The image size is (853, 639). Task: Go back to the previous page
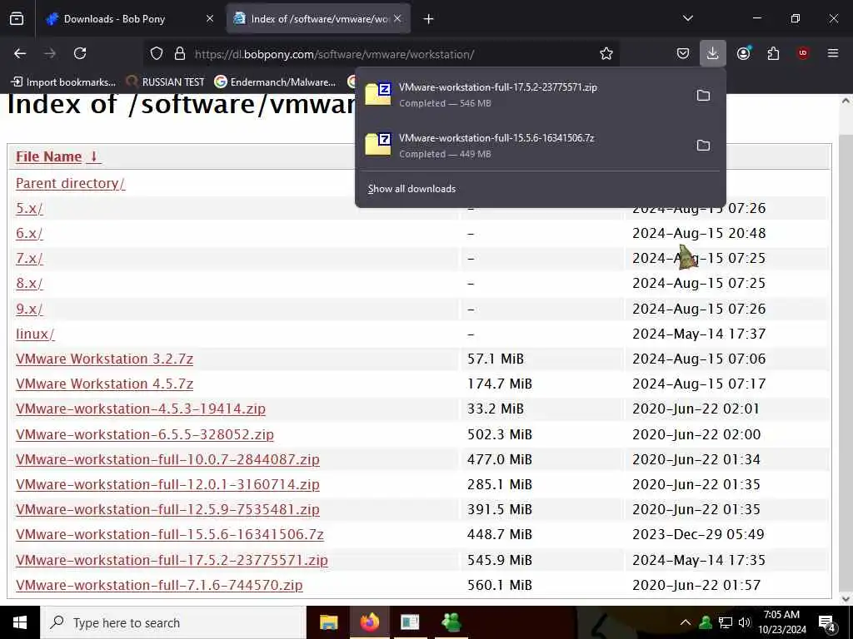[20, 53]
